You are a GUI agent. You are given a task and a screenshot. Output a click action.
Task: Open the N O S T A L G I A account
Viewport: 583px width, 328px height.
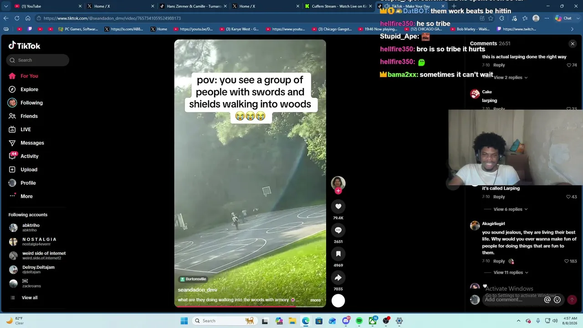[x=40, y=241]
